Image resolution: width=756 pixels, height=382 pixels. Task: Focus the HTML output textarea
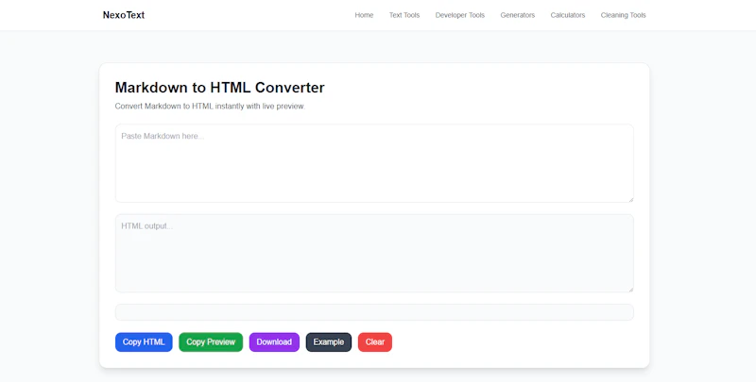coord(374,253)
